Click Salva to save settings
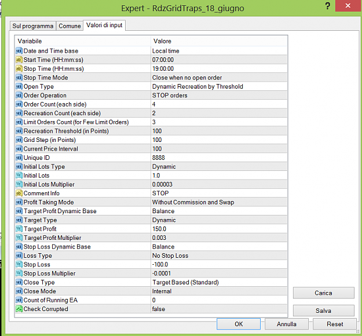Image resolution: width=362 pixels, height=336 pixels. click(323, 311)
